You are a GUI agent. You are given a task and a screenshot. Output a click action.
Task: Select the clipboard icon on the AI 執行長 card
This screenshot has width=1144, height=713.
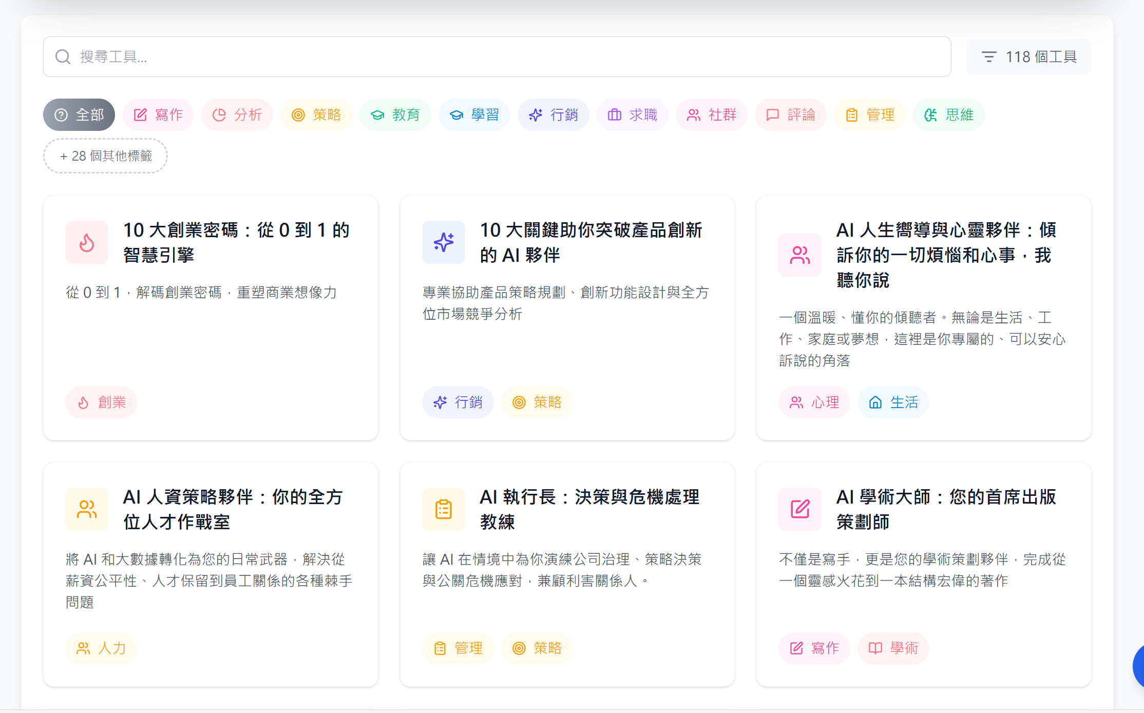(444, 509)
